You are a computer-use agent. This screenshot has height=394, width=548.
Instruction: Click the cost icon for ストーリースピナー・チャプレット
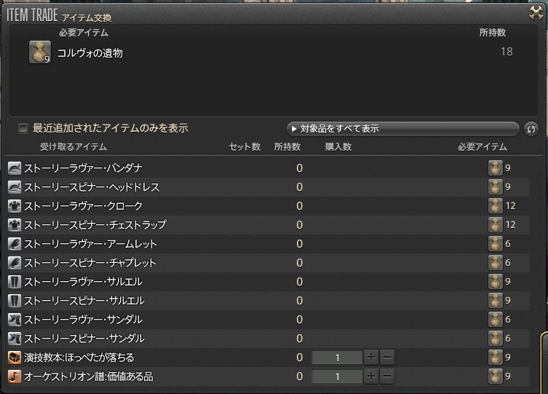coord(496,263)
